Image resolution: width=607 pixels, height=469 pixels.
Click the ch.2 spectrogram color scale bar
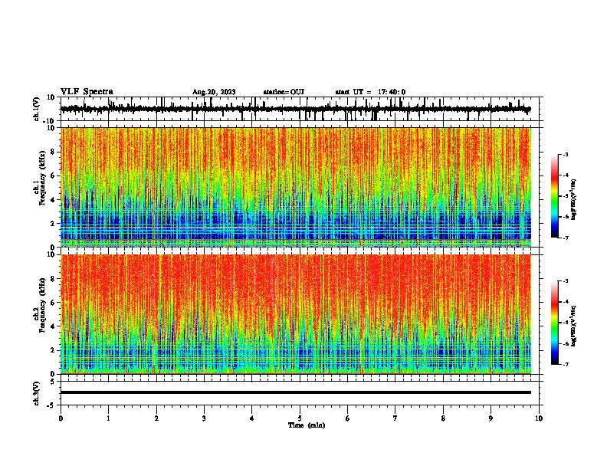[554, 323]
